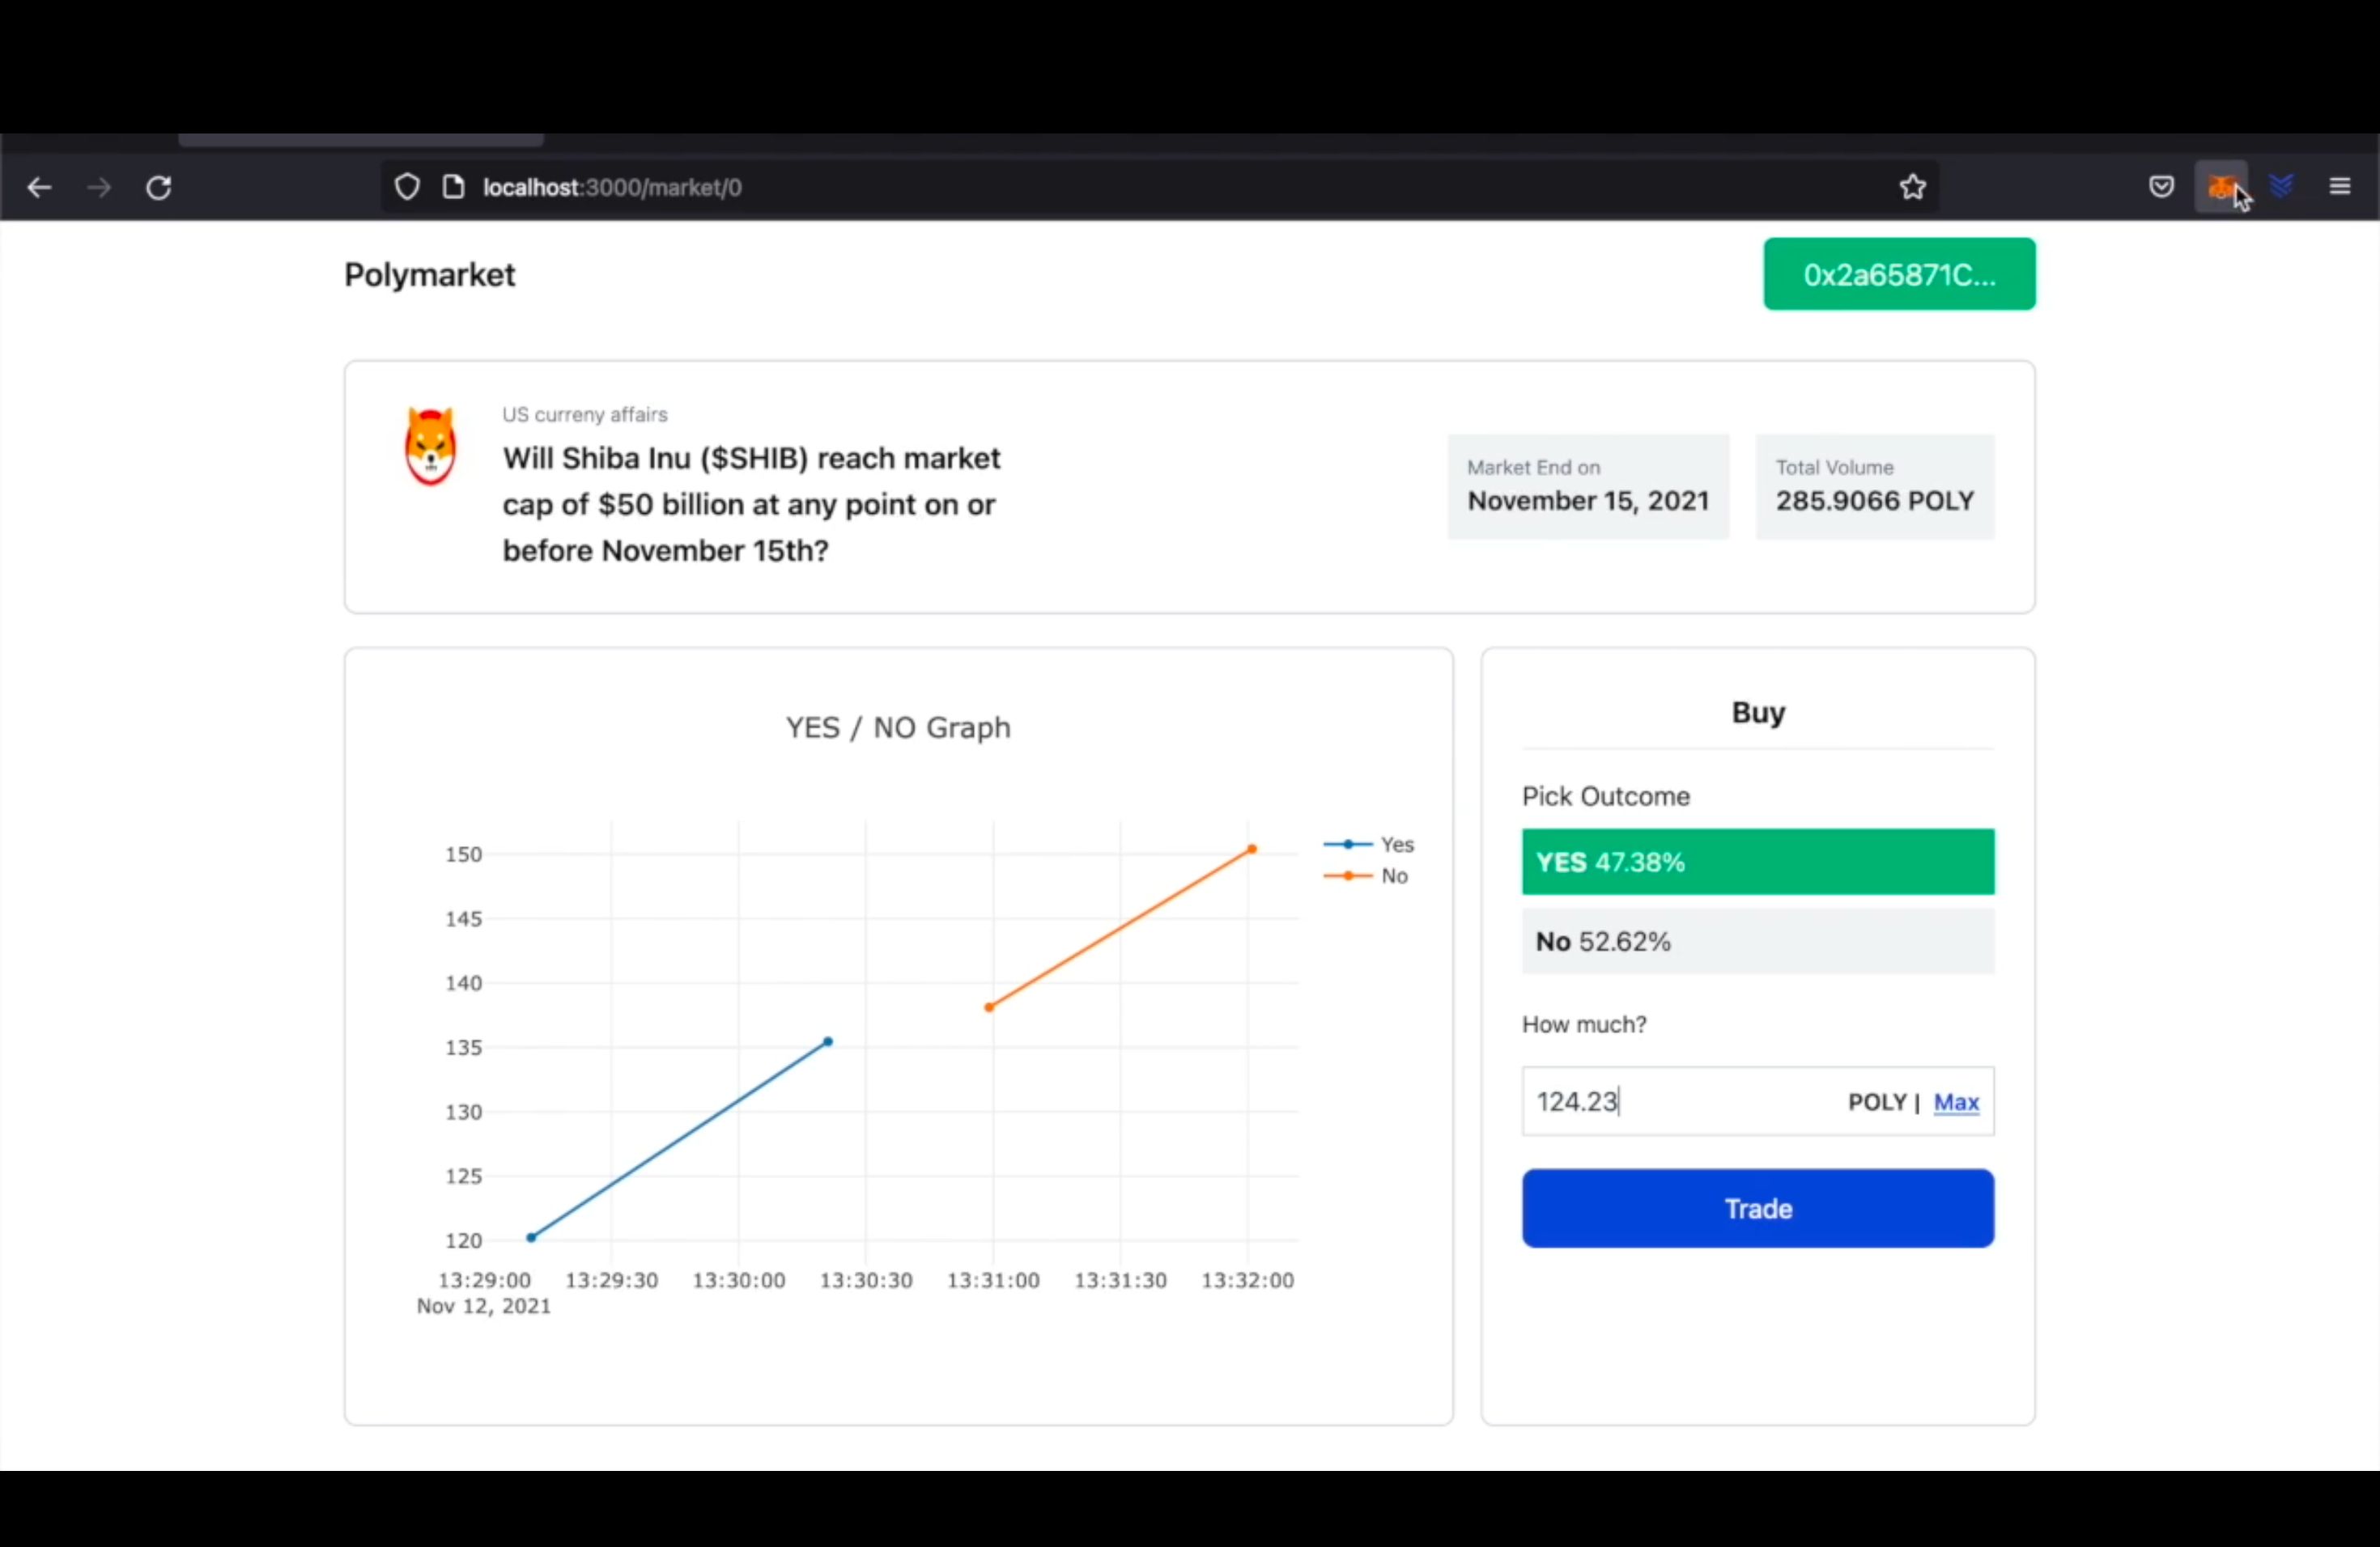This screenshot has width=2380, height=1547.
Task: Click the page info icon in the address bar
Action: pyautogui.click(x=453, y=187)
